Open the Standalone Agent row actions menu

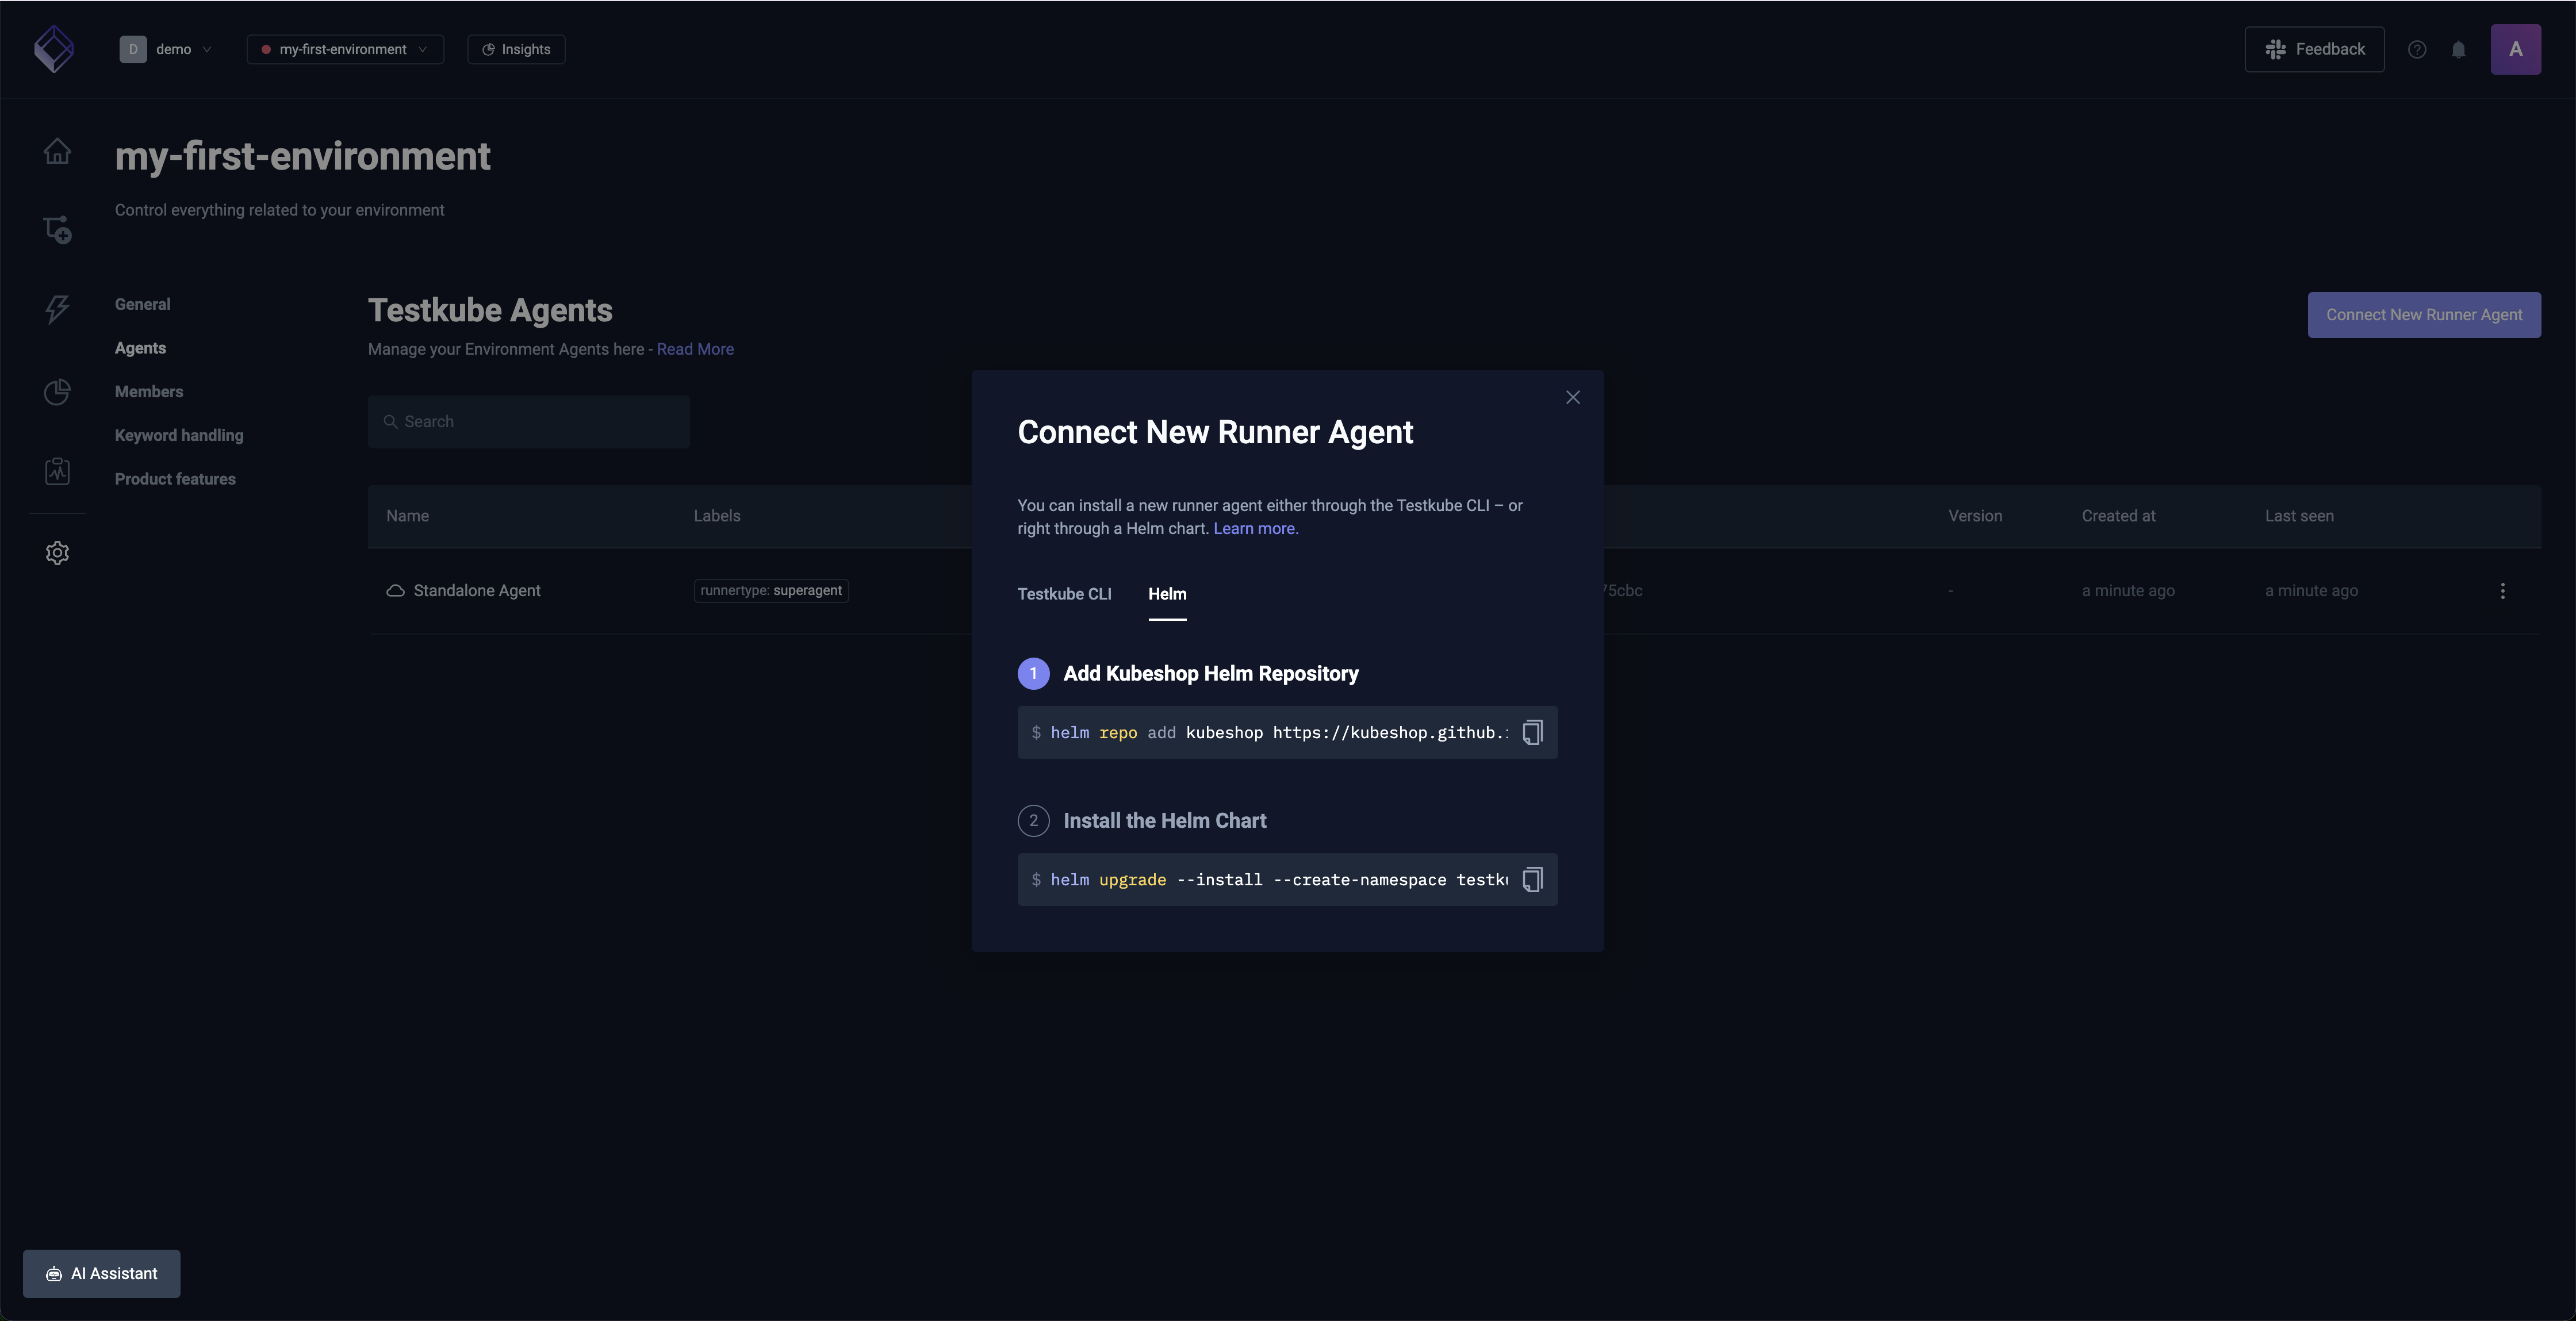pyautogui.click(x=2502, y=591)
